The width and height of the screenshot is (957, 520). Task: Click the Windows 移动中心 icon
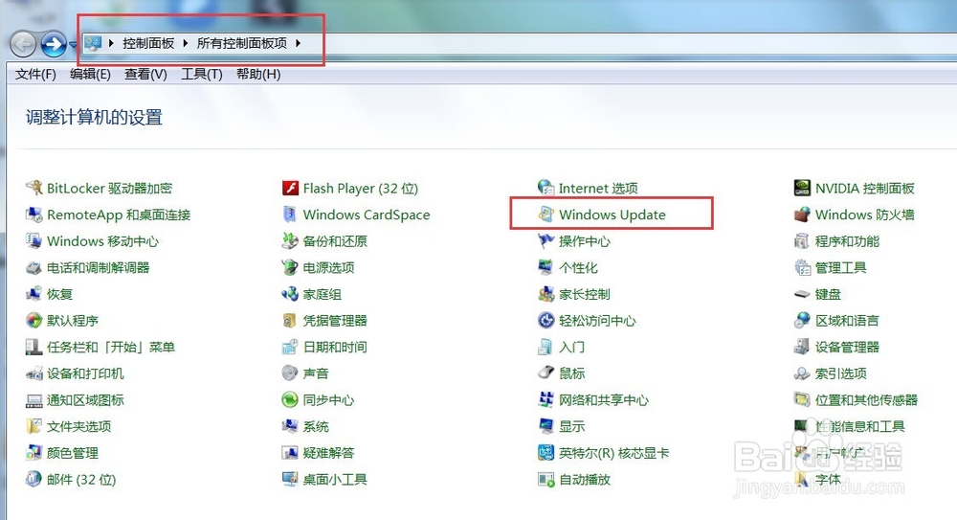(33, 240)
